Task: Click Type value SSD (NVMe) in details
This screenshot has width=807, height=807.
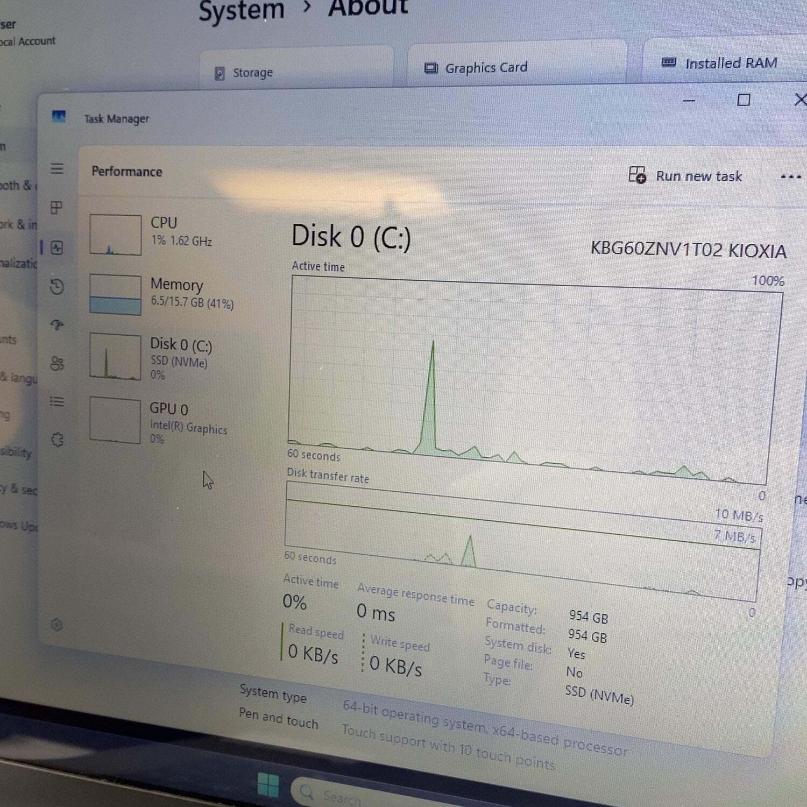Action: [599, 695]
